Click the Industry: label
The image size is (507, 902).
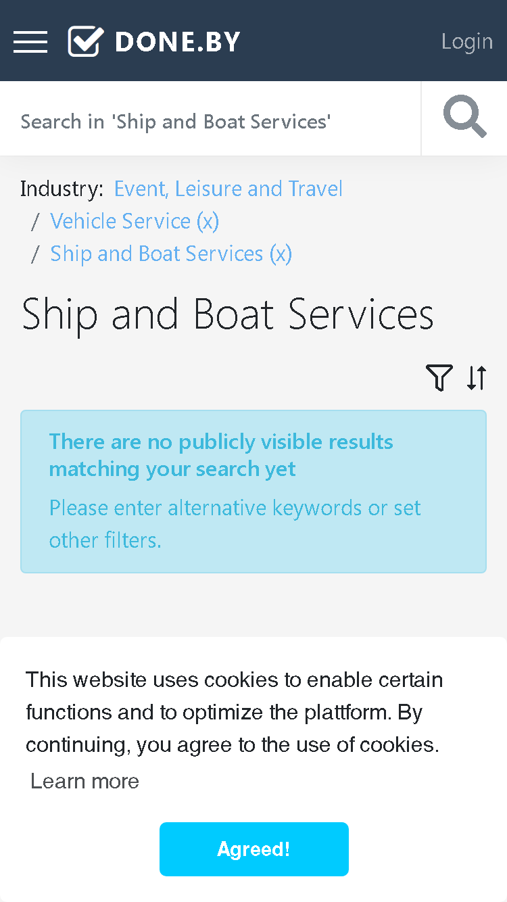click(62, 189)
